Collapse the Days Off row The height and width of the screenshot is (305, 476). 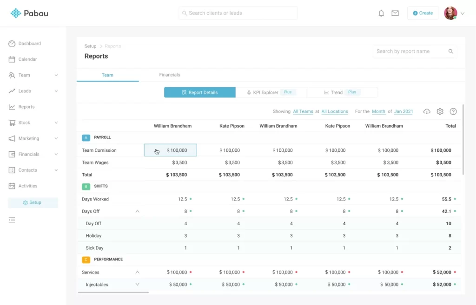pos(137,211)
